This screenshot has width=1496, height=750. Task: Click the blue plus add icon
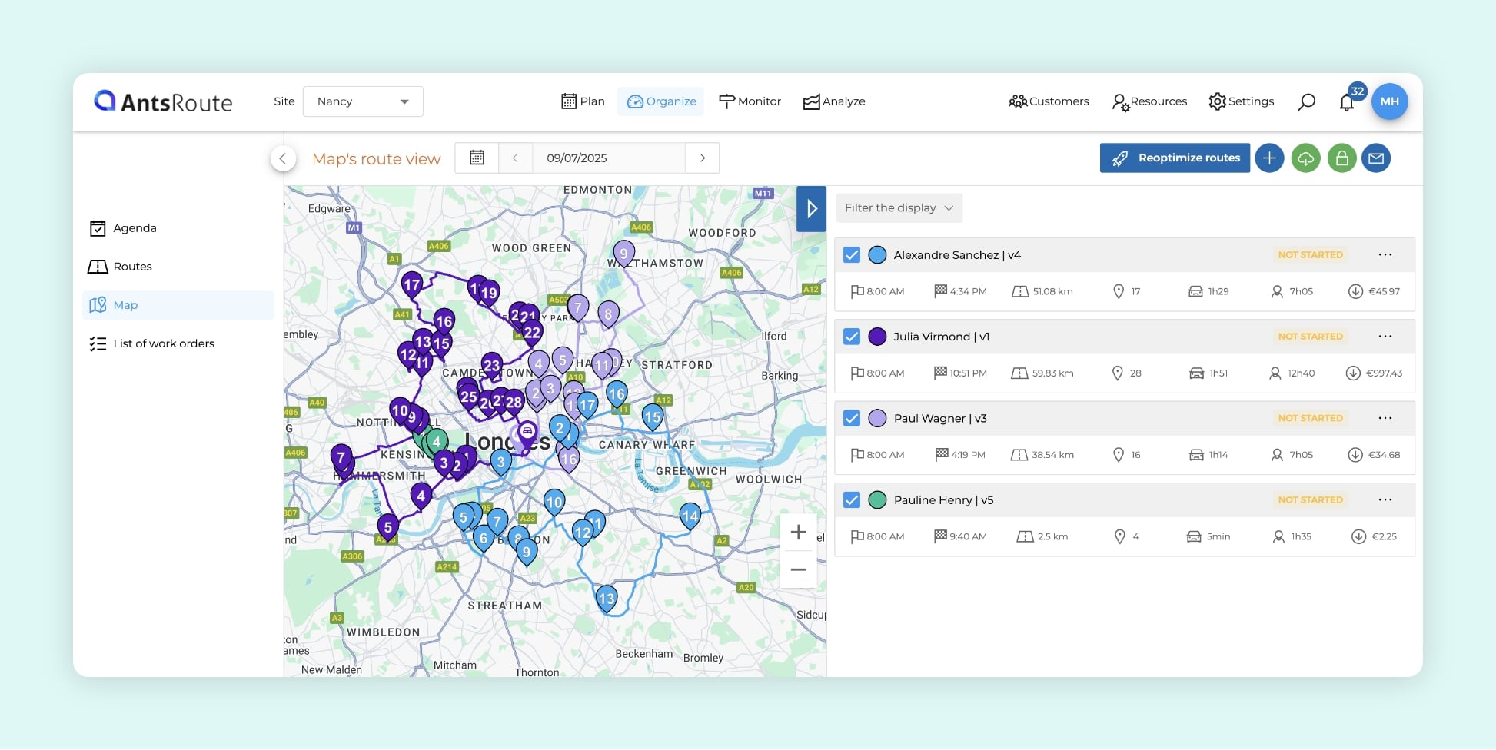[x=1269, y=158]
